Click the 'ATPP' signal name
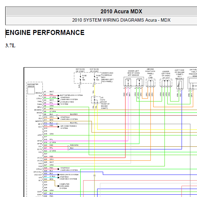The height and width of the screenshot is (197, 197). (40, 135)
